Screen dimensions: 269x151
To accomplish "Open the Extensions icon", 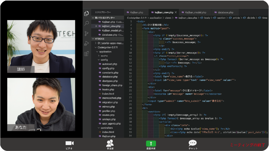I will coord(86,54).
